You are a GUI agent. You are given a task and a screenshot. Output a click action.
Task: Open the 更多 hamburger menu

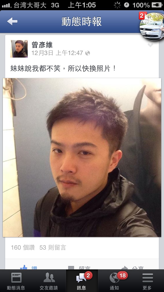coord(147,281)
